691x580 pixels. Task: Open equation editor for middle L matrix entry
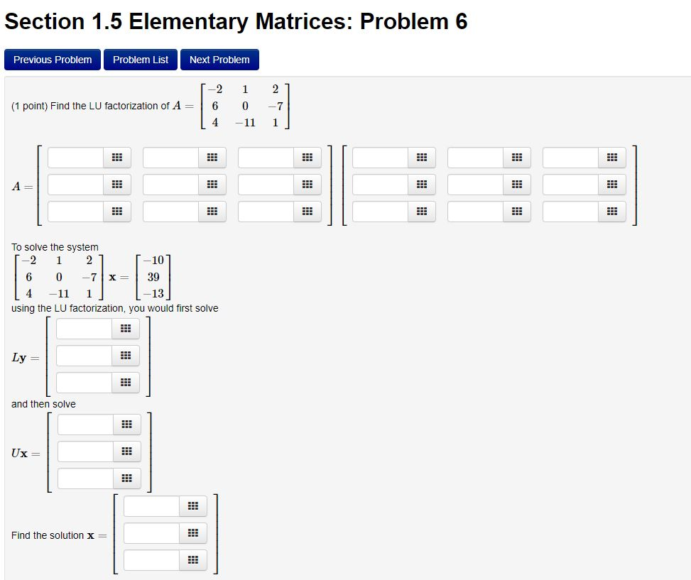[x=213, y=185]
